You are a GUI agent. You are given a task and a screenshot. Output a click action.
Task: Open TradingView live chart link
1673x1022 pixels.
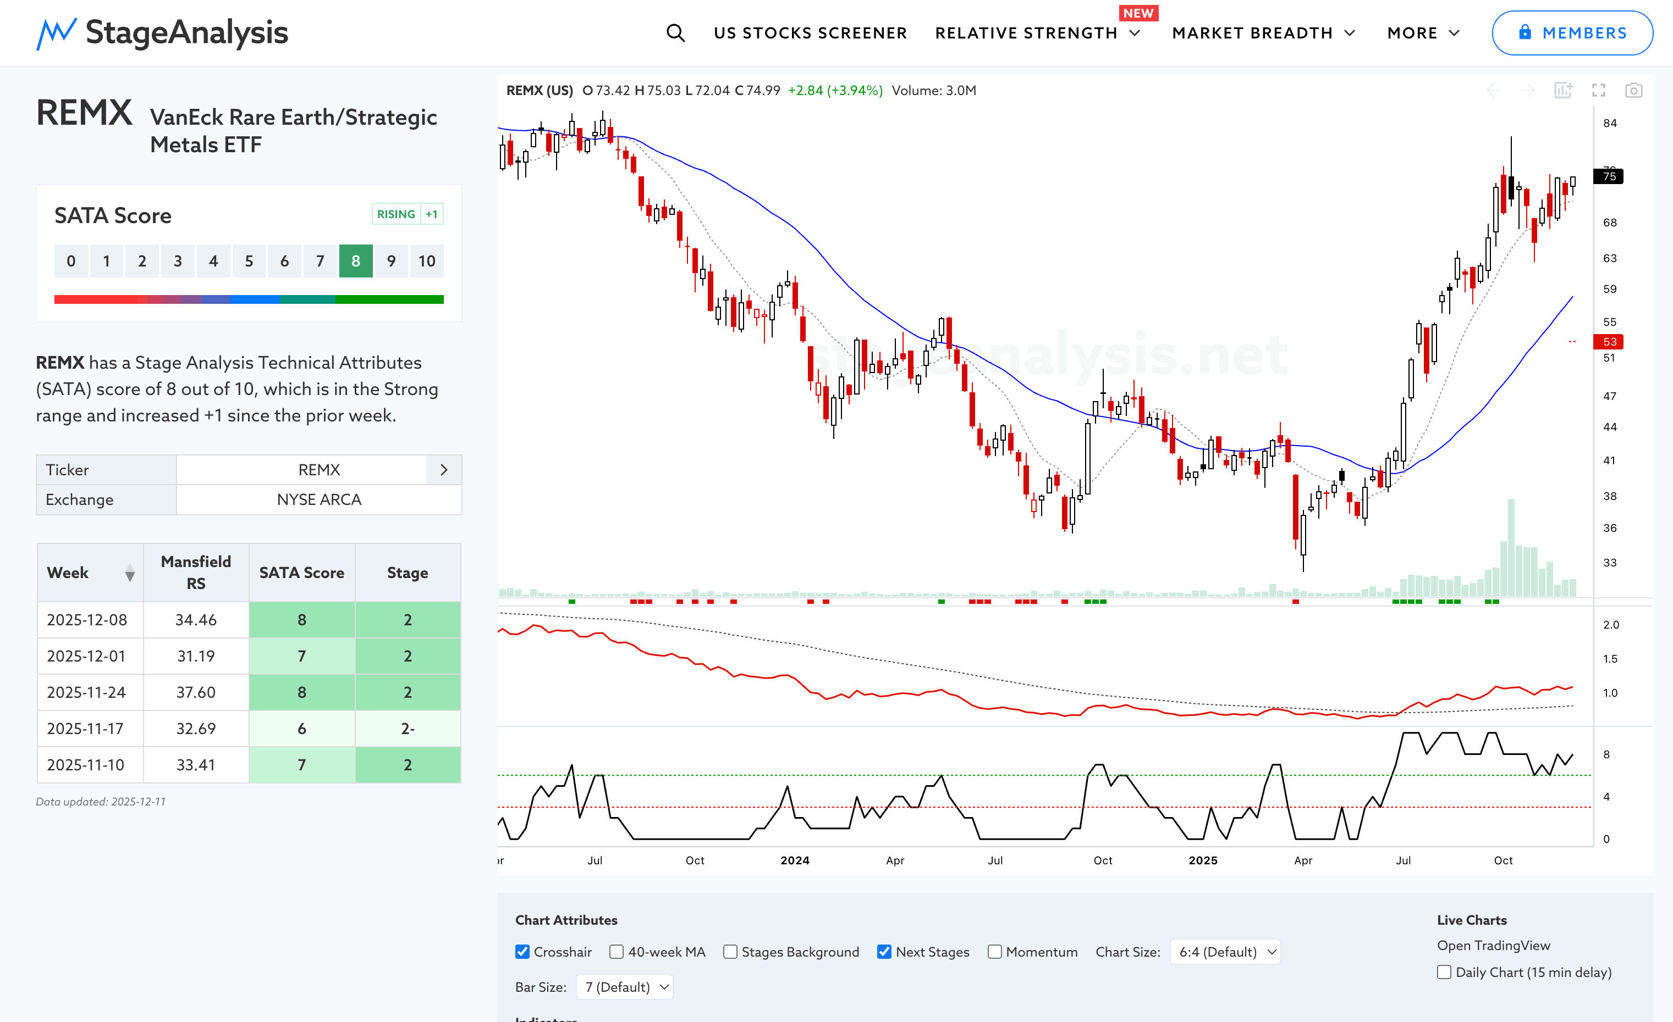click(1493, 946)
